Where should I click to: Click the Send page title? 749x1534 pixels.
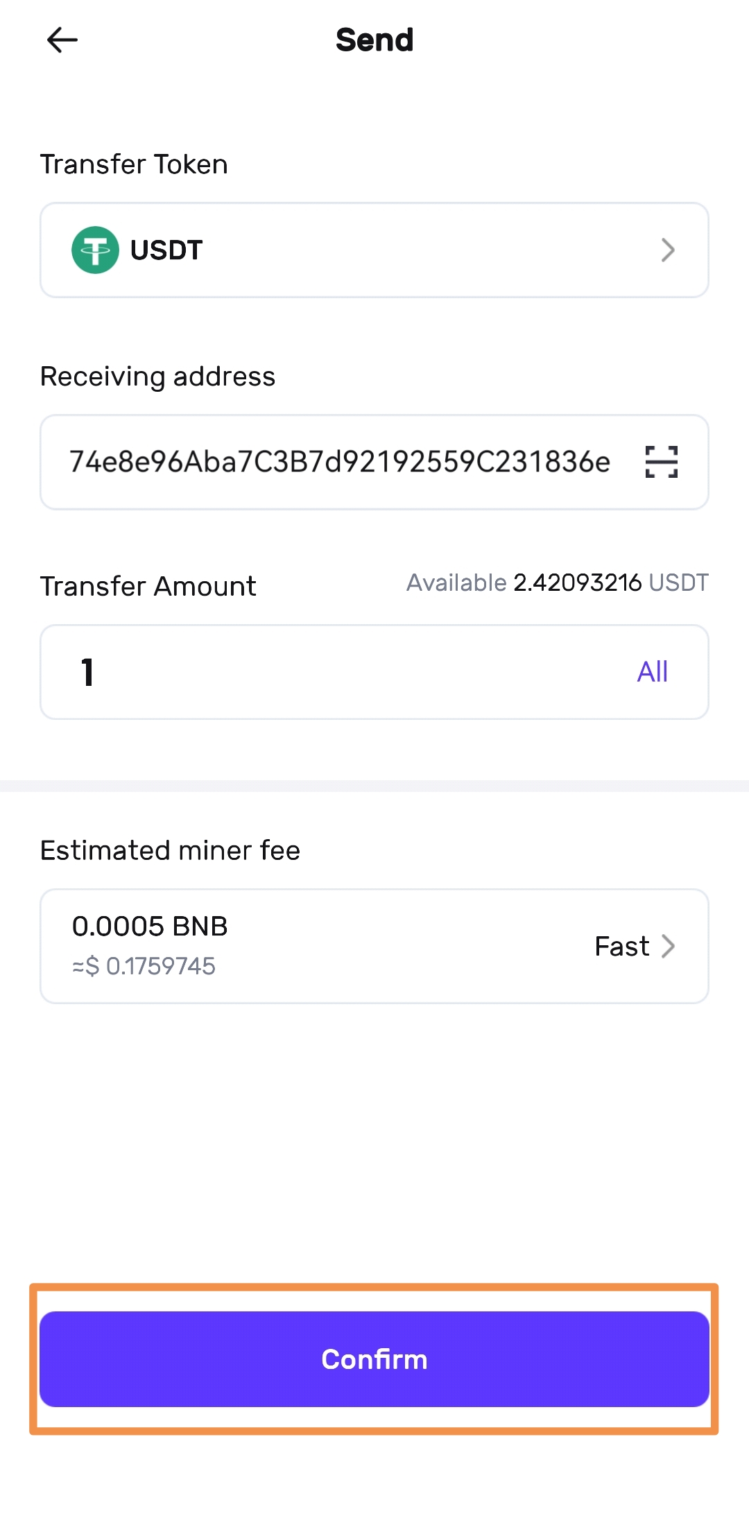[374, 40]
